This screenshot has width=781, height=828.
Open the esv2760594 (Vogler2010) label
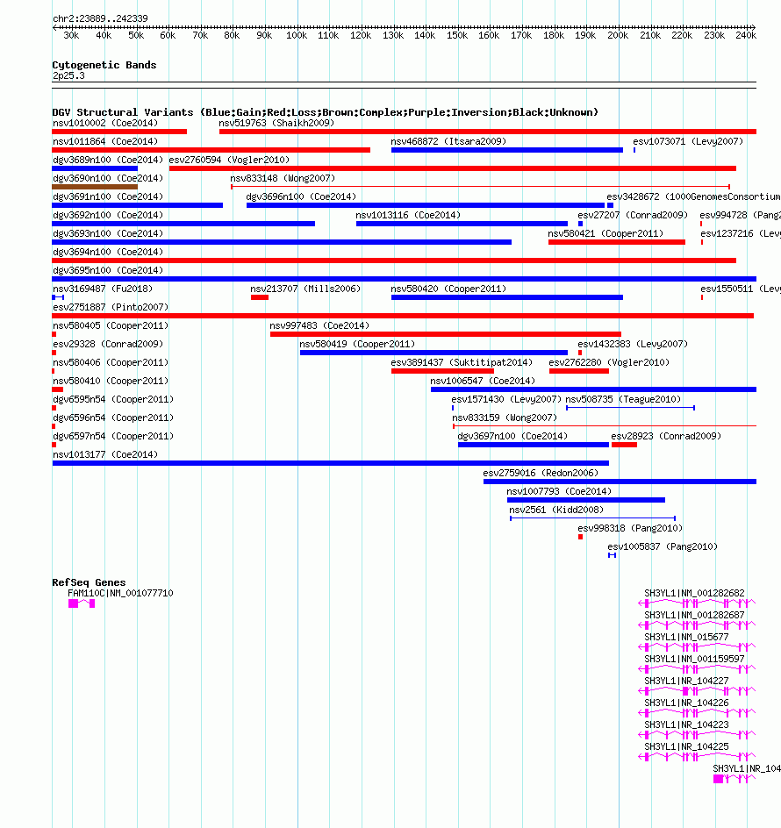point(229,160)
